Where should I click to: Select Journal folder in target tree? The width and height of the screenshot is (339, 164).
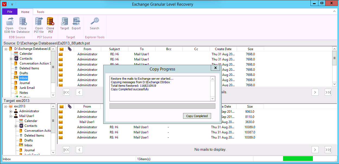[x=30, y=150]
